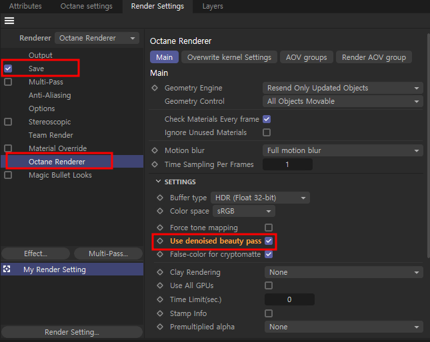The width and height of the screenshot is (430, 342).
Task: Click keyframe diamond beside Force tone mapping
Action: point(160,228)
